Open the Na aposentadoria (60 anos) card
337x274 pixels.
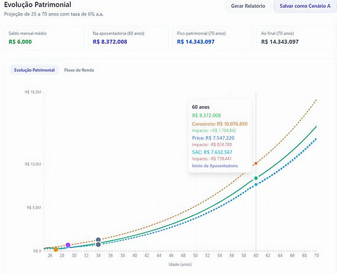[x=128, y=38]
